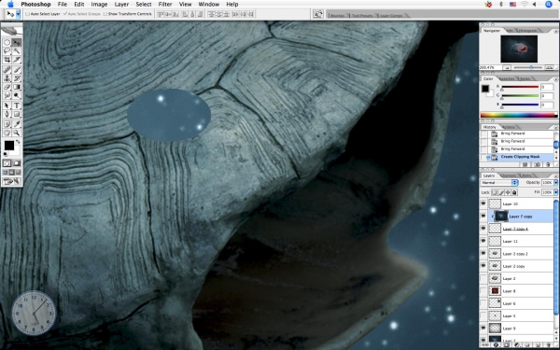Image resolution: width=560 pixels, height=350 pixels.
Task: Click Edit in ImageReady button
Action: point(12,181)
